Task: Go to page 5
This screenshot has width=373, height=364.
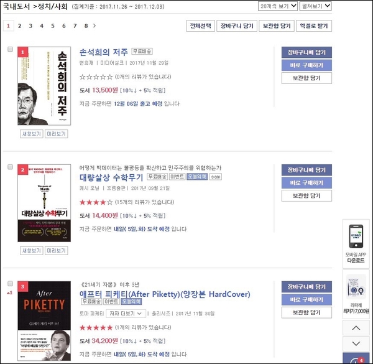Action: pos(53,26)
